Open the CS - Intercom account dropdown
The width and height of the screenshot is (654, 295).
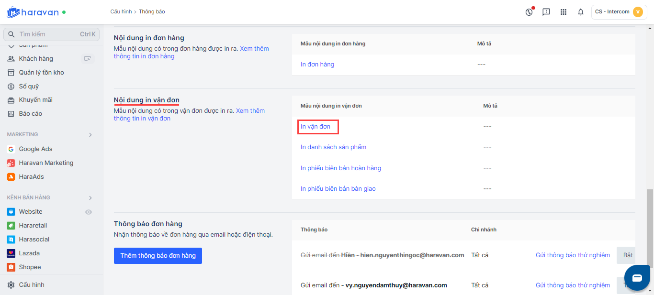(x=618, y=12)
